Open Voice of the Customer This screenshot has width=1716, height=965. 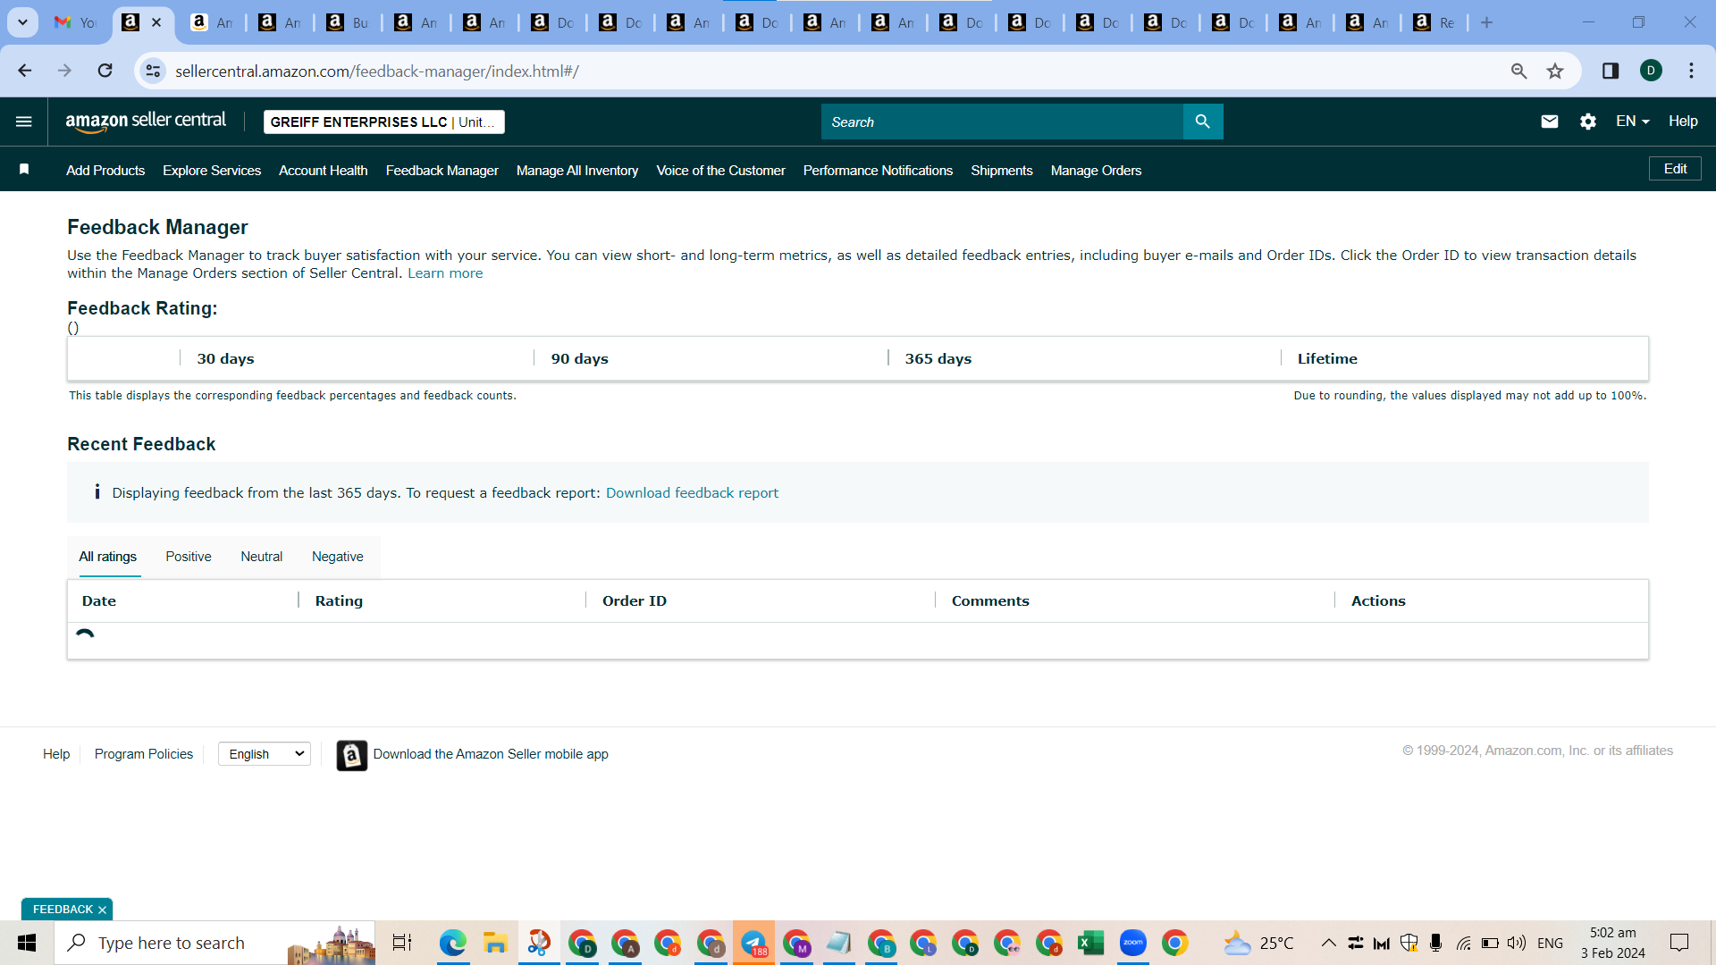pyautogui.click(x=721, y=171)
